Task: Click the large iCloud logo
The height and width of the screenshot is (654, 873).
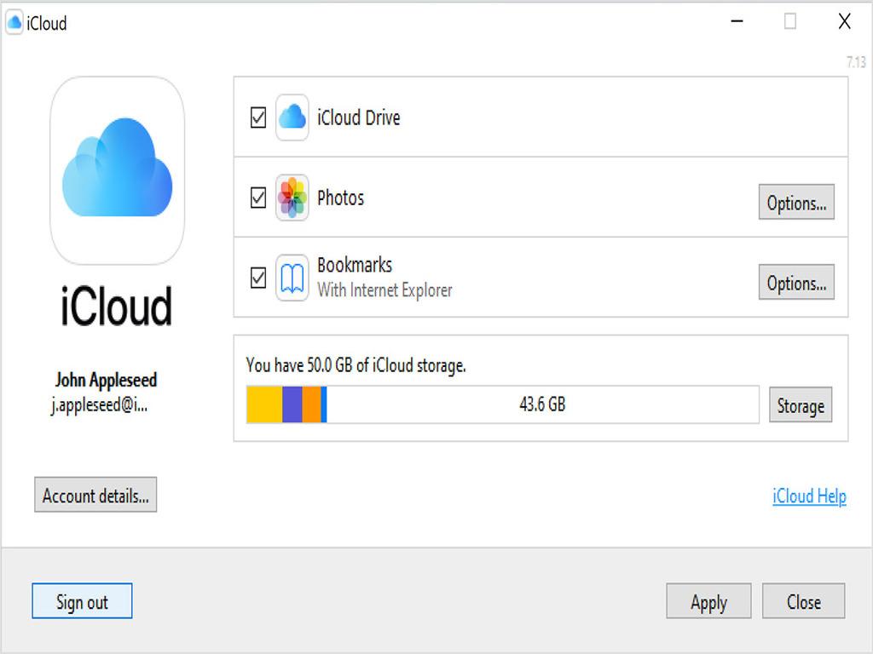Action: 118,170
